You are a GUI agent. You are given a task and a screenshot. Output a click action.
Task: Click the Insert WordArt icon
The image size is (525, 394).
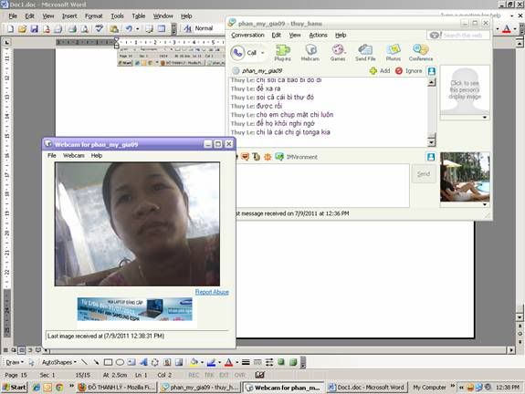(x=143, y=362)
